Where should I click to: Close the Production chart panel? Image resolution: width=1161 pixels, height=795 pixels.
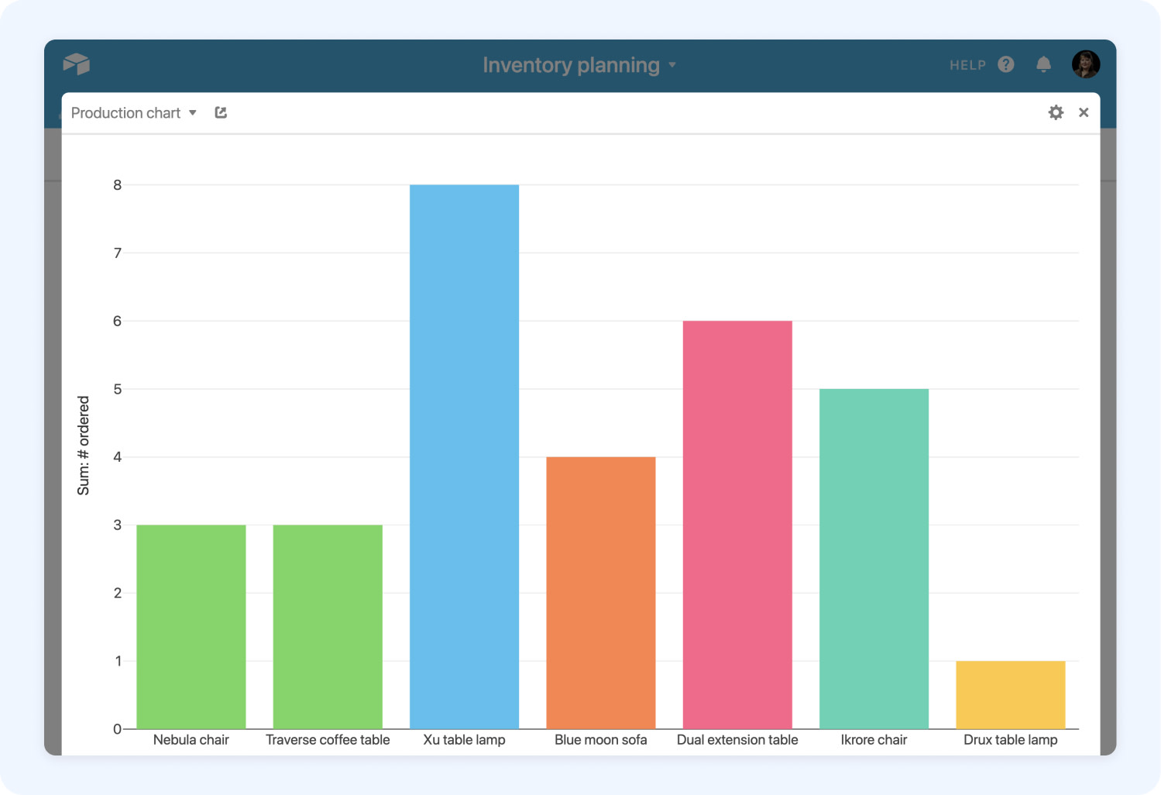(x=1084, y=112)
